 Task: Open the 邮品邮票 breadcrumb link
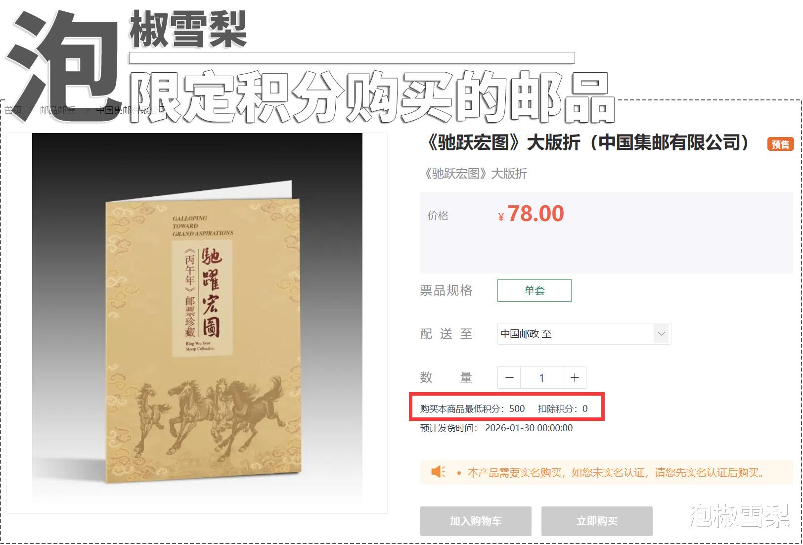[x=58, y=110]
